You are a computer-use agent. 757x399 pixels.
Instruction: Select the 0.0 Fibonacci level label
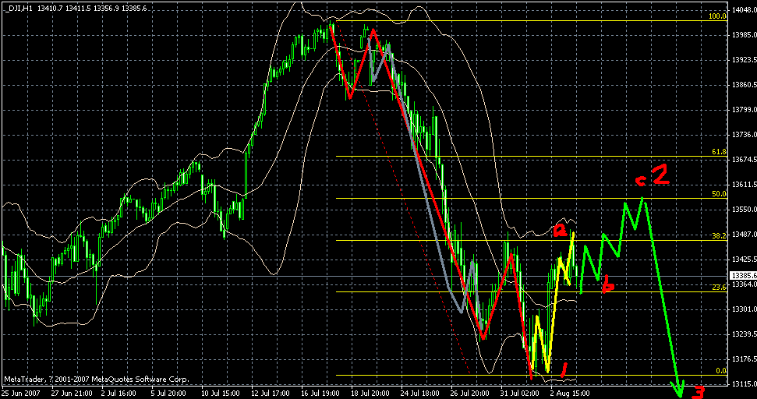tap(721, 370)
